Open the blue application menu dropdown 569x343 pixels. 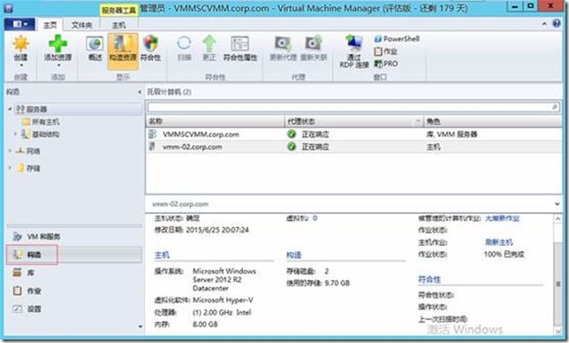point(20,25)
